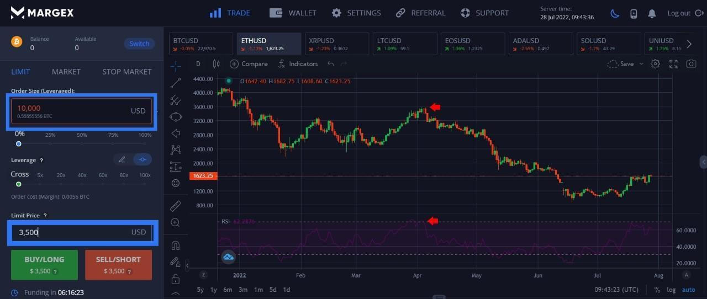Open chart settings gear icon
707x299 pixels.
click(655, 64)
